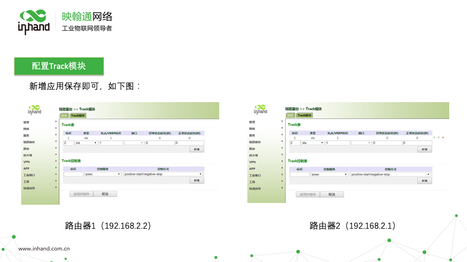Click 应用并保存 button in Router 1 panel
Viewport: 467px width, 262px height.
[81, 194]
